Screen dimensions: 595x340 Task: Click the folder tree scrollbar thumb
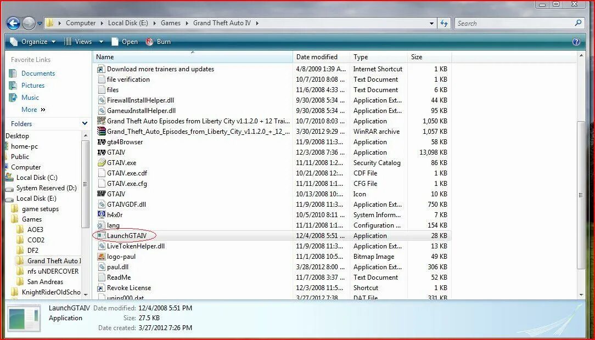pos(85,185)
